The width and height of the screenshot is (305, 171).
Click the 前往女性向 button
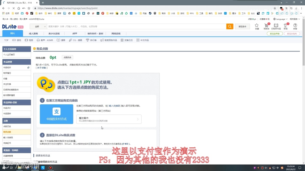[292, 33]
